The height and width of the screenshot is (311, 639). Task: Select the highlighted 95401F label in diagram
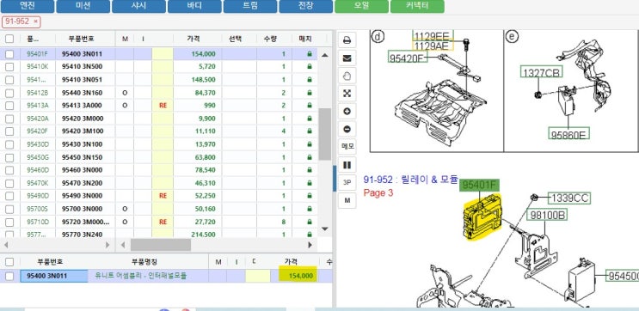pyautogui.click(x=479, y=186)
